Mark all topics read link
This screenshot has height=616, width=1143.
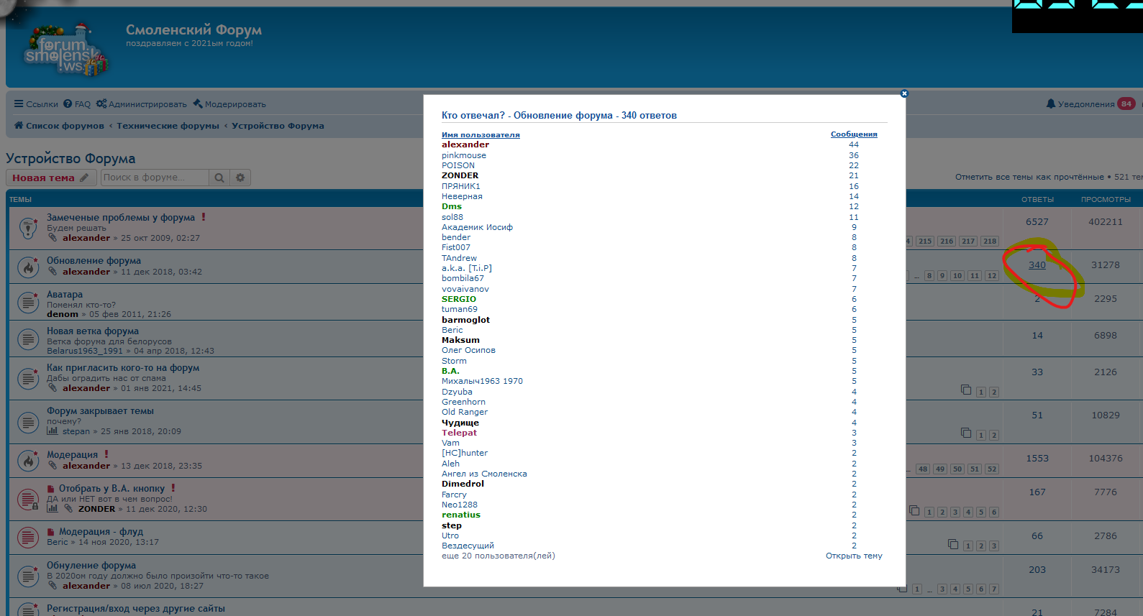[x=1029, y=177]
